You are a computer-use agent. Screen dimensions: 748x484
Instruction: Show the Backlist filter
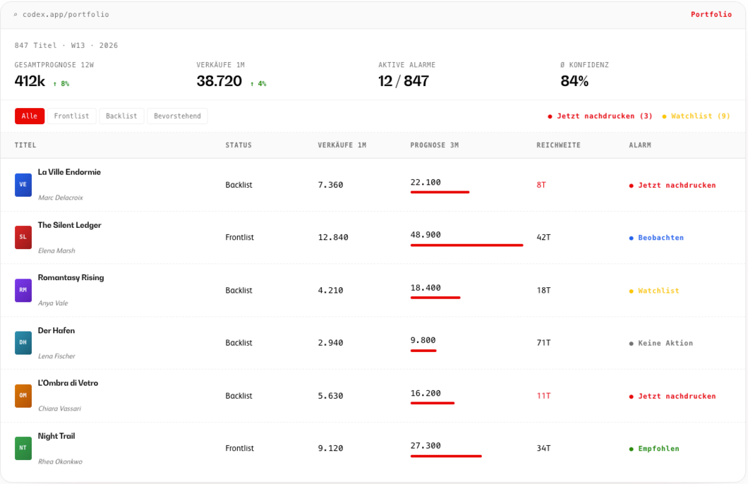pyautogui.click(x=121, y=116)
